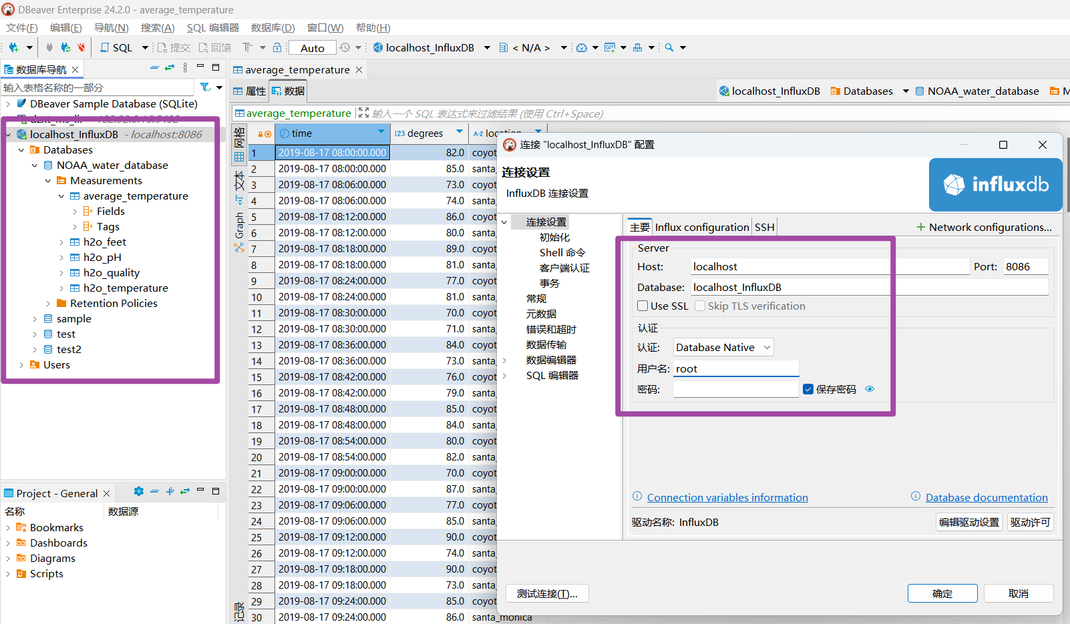Click the 密码 password input field

pos(736,389)
